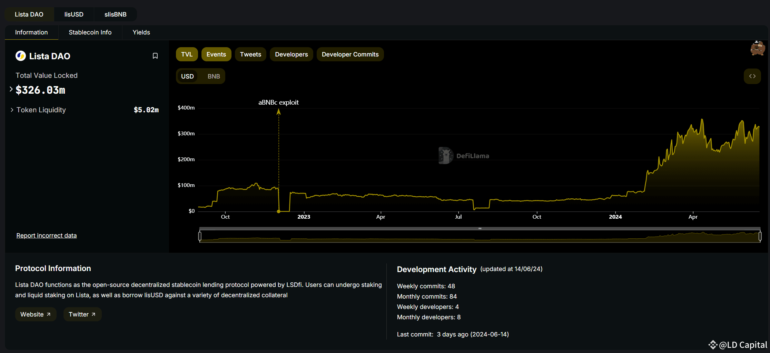The height and width of the screenshot is (353, 770).
Task: Click the left handle of chart range slider
Action: 200,236
